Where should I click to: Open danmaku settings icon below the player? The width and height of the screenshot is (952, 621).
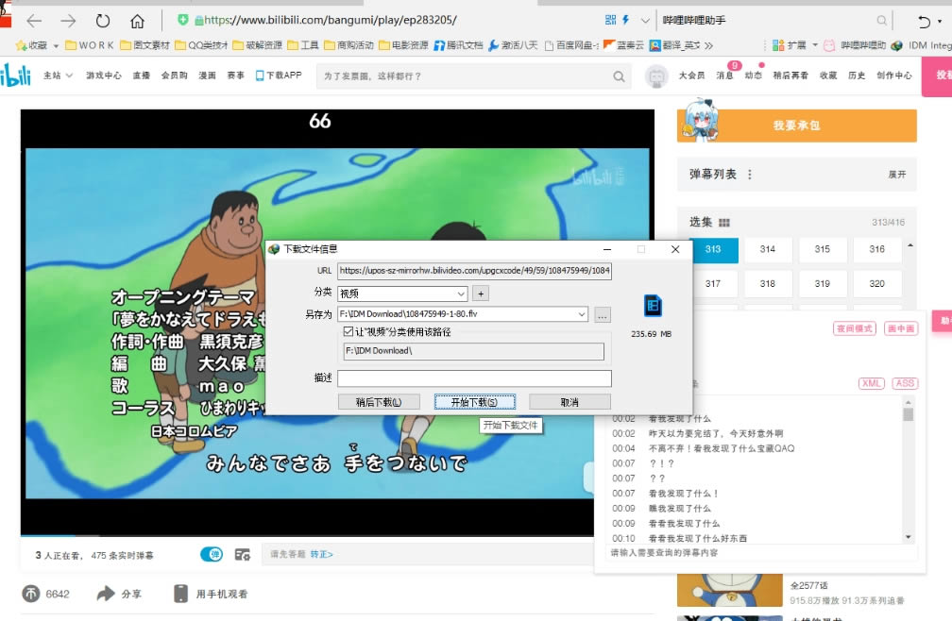tap(242, 554)
